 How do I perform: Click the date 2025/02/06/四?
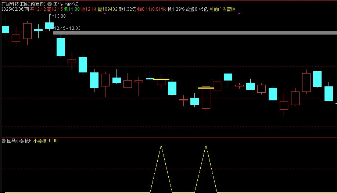click(15, 9)
